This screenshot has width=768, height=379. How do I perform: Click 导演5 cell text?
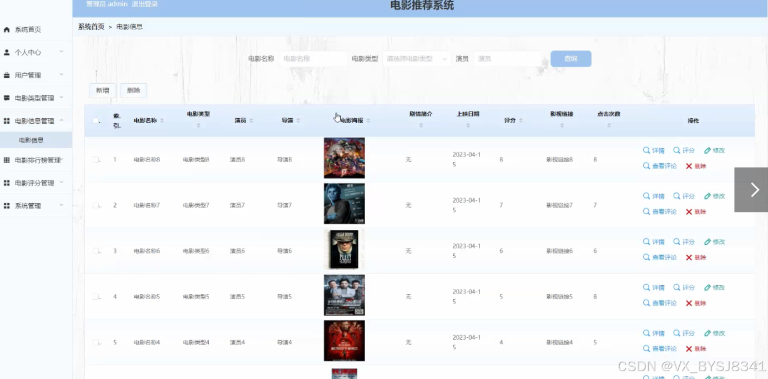[x=284, y=297]
